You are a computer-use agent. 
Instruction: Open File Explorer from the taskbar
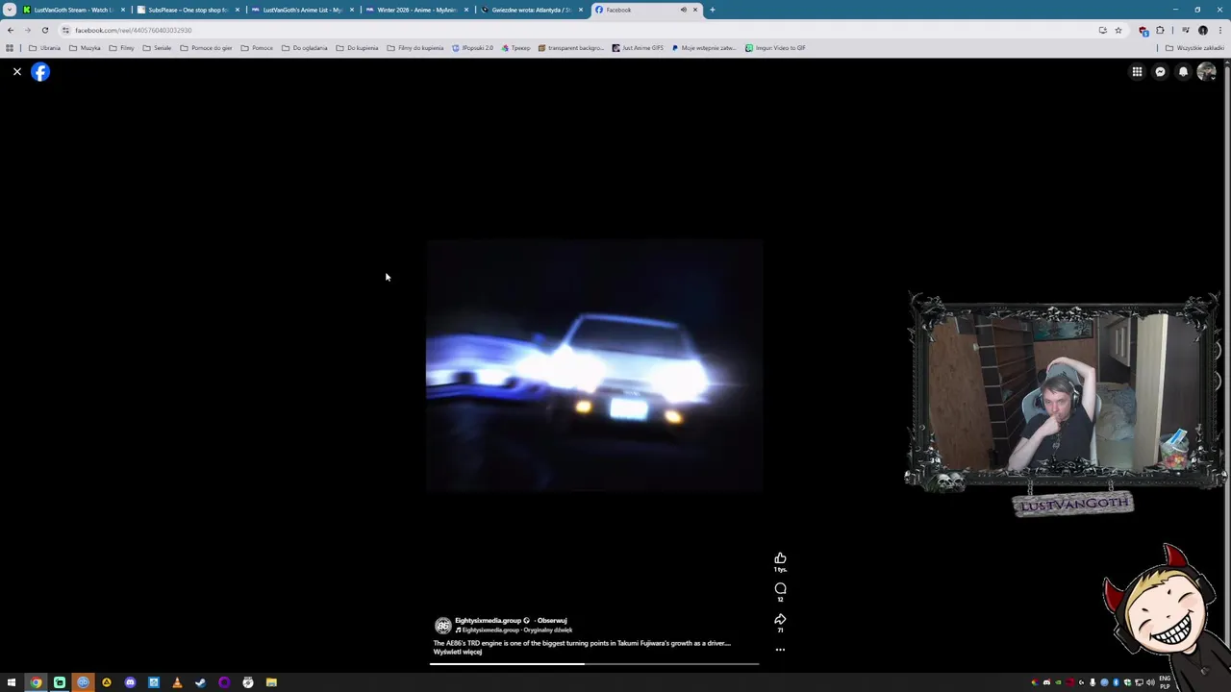271,682
